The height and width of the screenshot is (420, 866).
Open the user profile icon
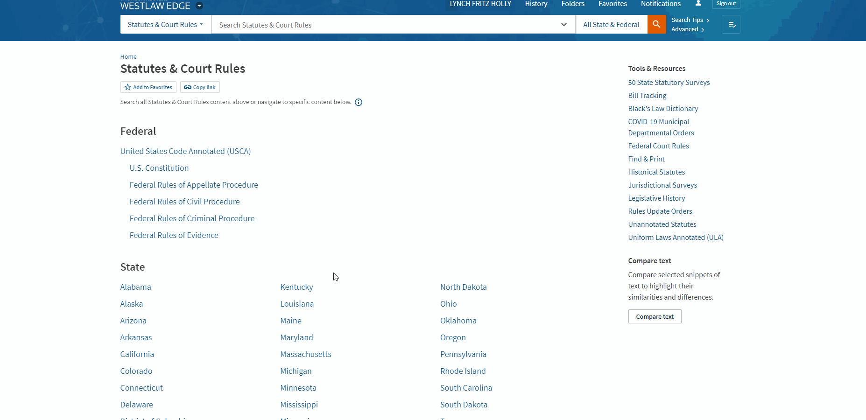point(698,3)
